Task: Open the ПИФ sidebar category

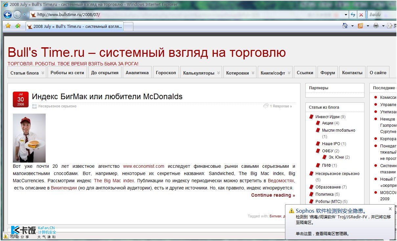Action: [326, 165]
